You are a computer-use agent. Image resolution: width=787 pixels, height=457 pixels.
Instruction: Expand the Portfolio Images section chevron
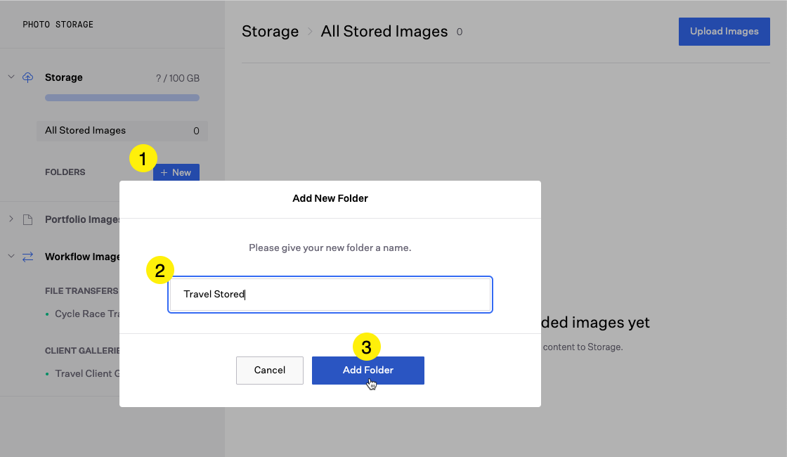(11, 219)
